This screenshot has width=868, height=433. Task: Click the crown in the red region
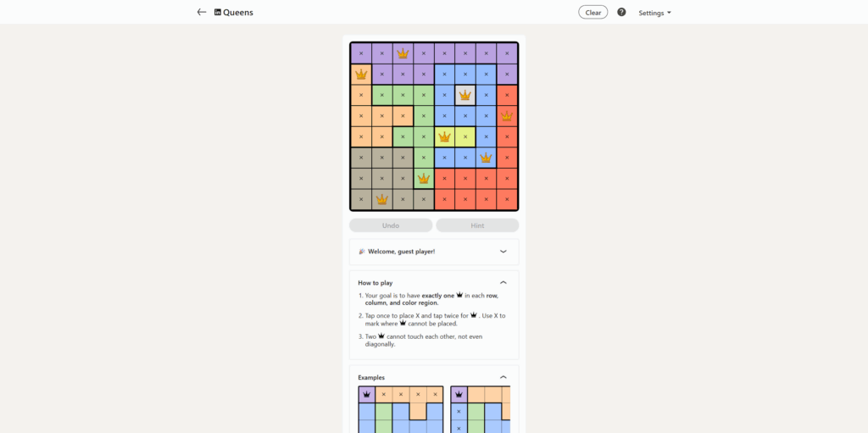coord(507,116)
